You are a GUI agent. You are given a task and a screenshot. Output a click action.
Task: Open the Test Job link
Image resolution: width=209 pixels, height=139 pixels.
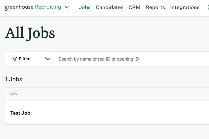[20, 113]
